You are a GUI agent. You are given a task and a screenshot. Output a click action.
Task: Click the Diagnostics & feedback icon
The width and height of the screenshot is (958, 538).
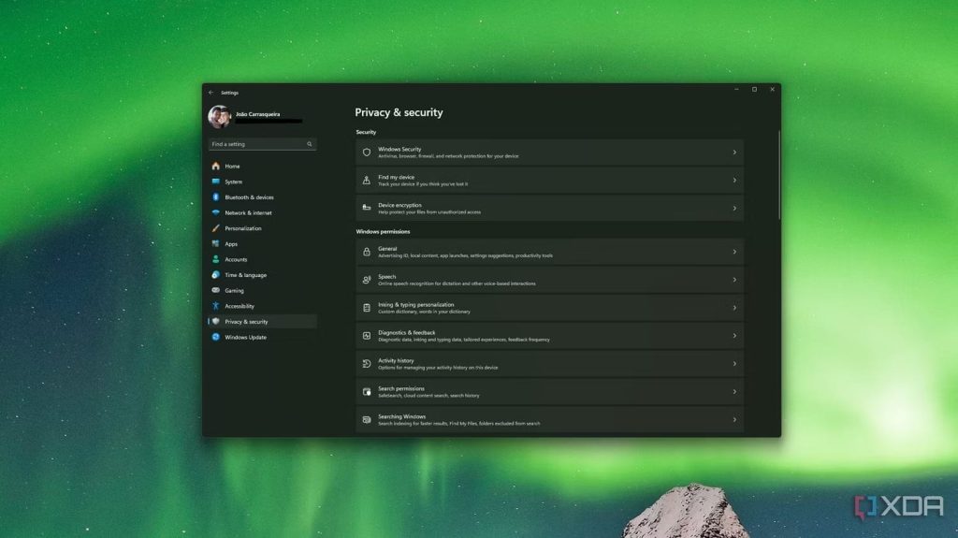click(367, 336)
